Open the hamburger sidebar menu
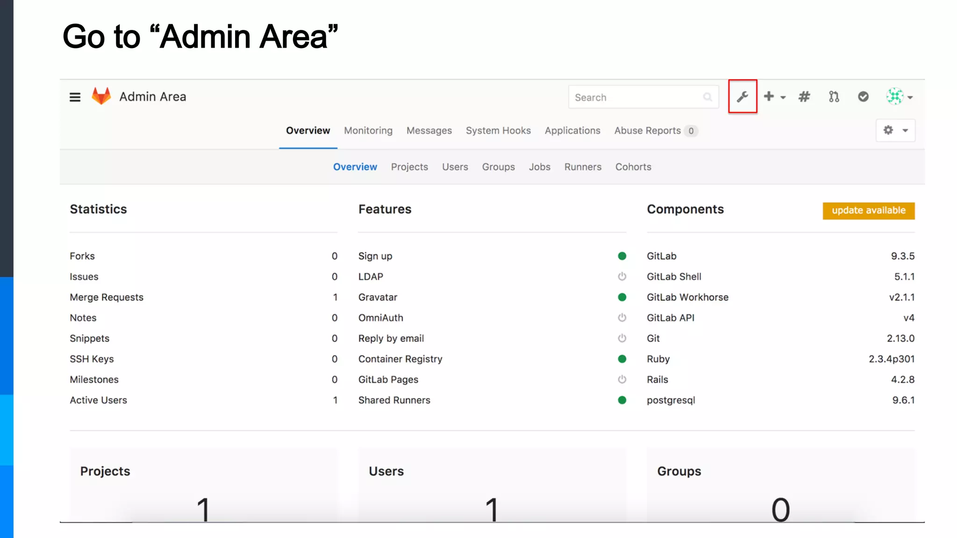957x538 pixels. point(75,97)
